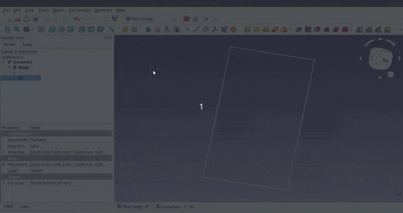The width and height of the screenshot is (403, 213).
Task: Open the View menu
Action: tap(29, 10)
